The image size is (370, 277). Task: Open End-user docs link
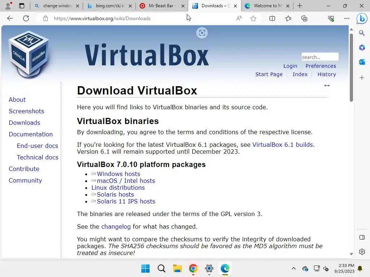(37, 146)
